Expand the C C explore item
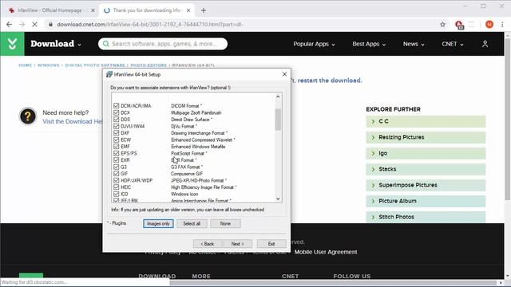 coord(426,121)
